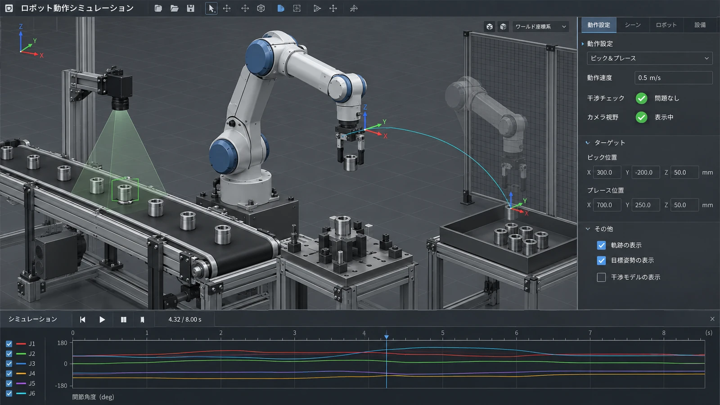720x405 pixels.
Task: Click the ピック位置 Y field showing -200.0
Action: 646,172
